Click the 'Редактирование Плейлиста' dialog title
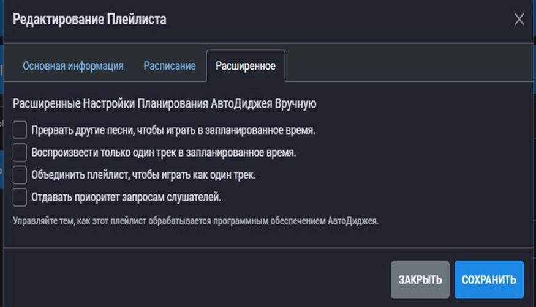 pos(89,20)
